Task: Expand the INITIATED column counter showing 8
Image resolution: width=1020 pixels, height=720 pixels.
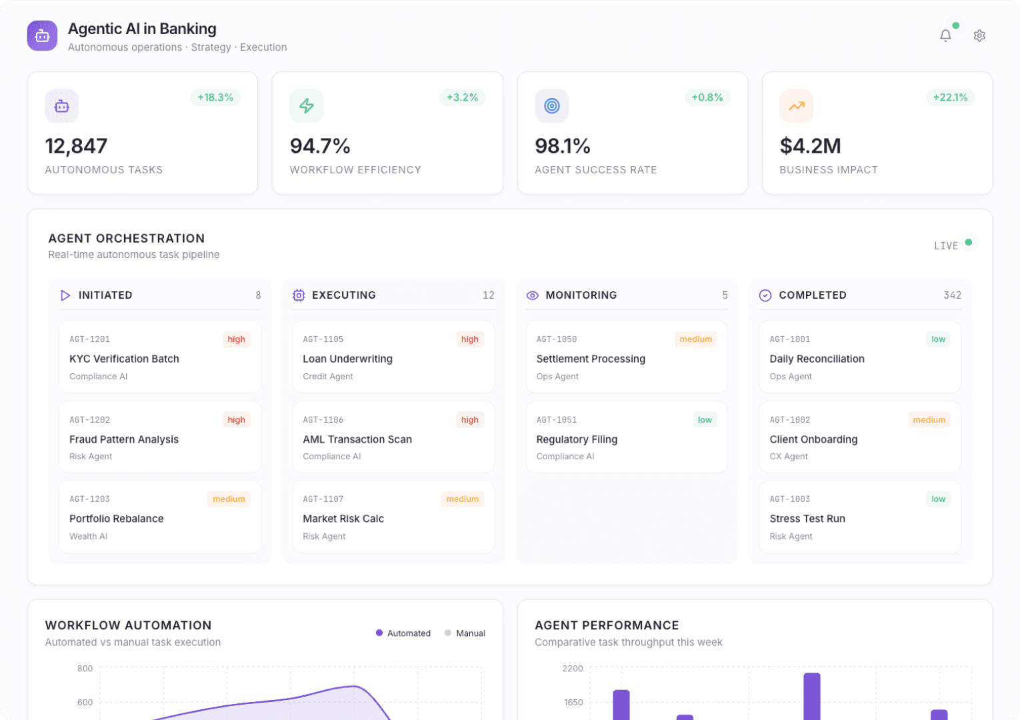Action: click(258, 295)
